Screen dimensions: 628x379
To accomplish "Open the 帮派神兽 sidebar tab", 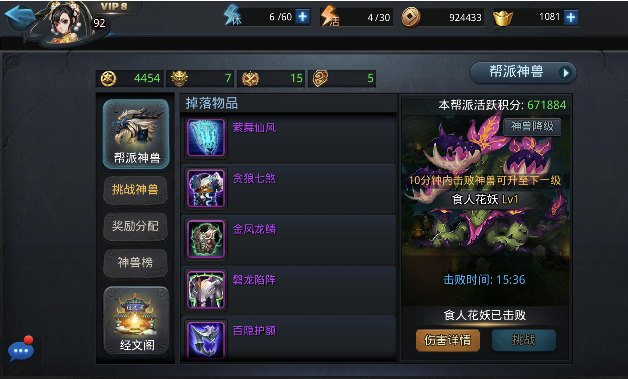I will click(x=136, y=134).
